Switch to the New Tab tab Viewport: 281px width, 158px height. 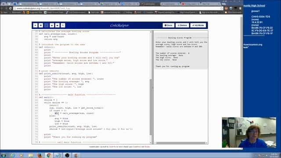point(210,4)
